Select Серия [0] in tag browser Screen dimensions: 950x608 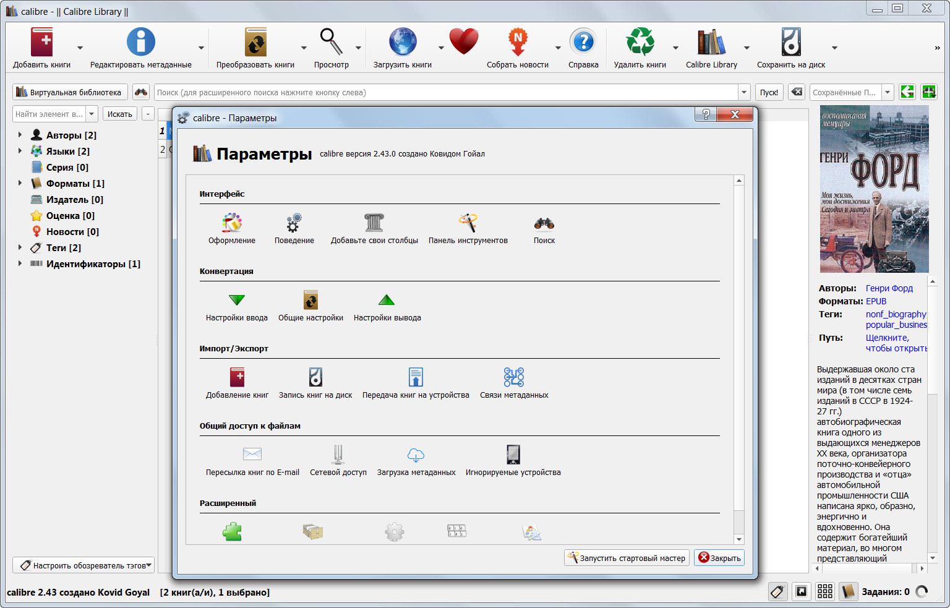59,167
